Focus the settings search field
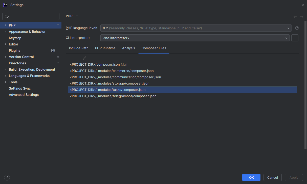The height and width of the screenshot is (184, 307). click(x=33, y=16)
